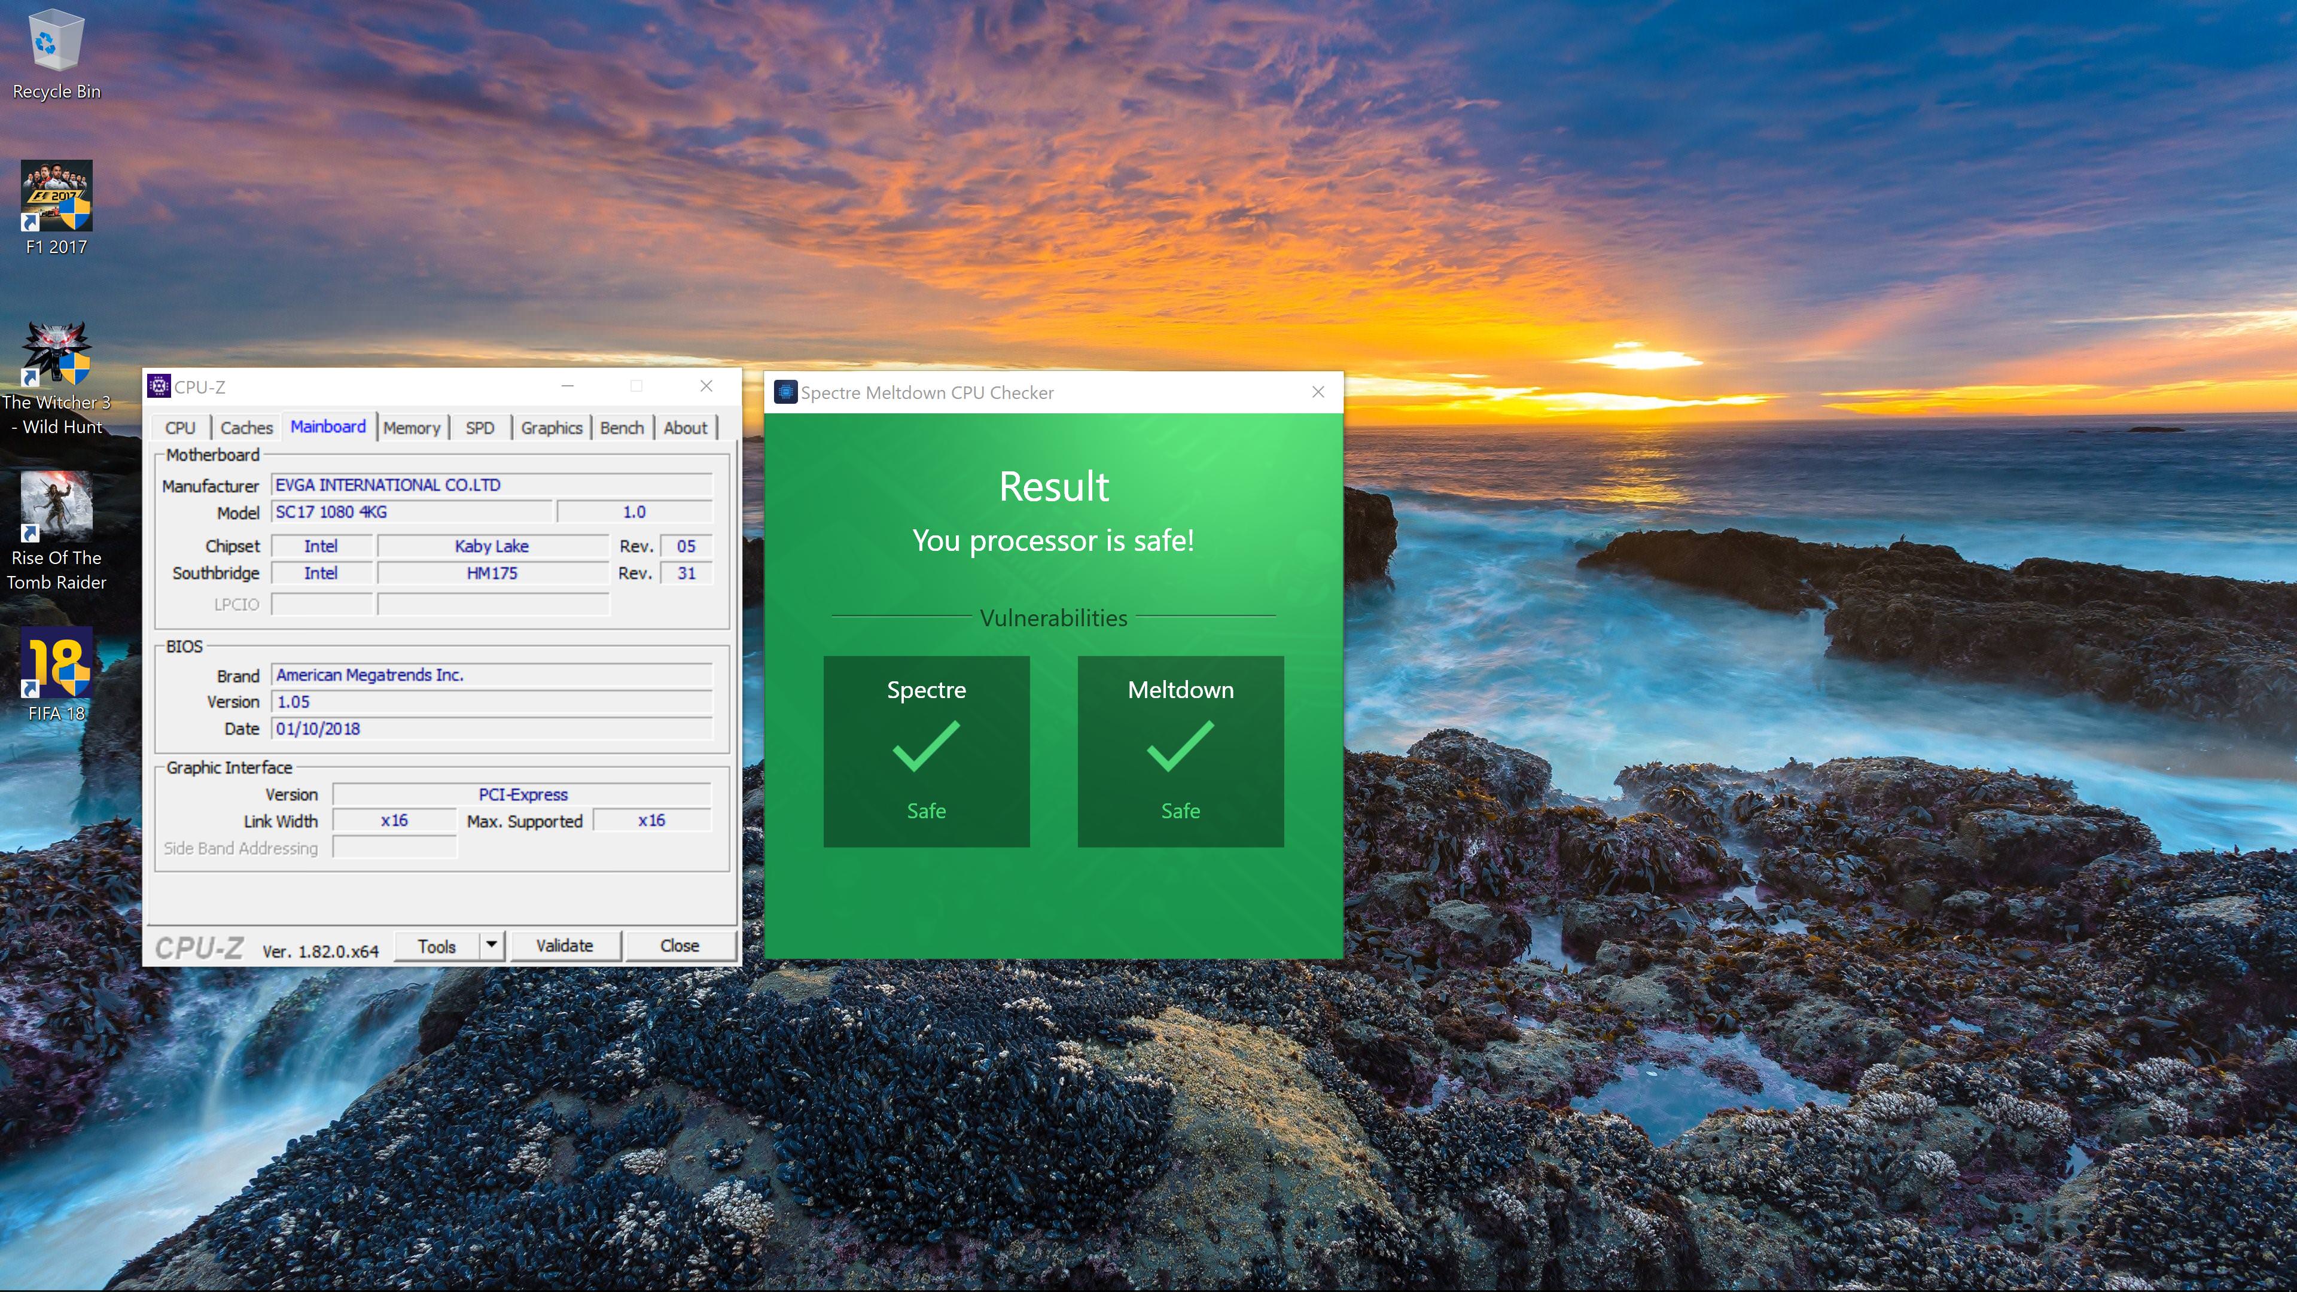The height and width of the screenshot is (1292, 2297).
Task: Click the CPU-Z title bar icon
Action: 159,386
